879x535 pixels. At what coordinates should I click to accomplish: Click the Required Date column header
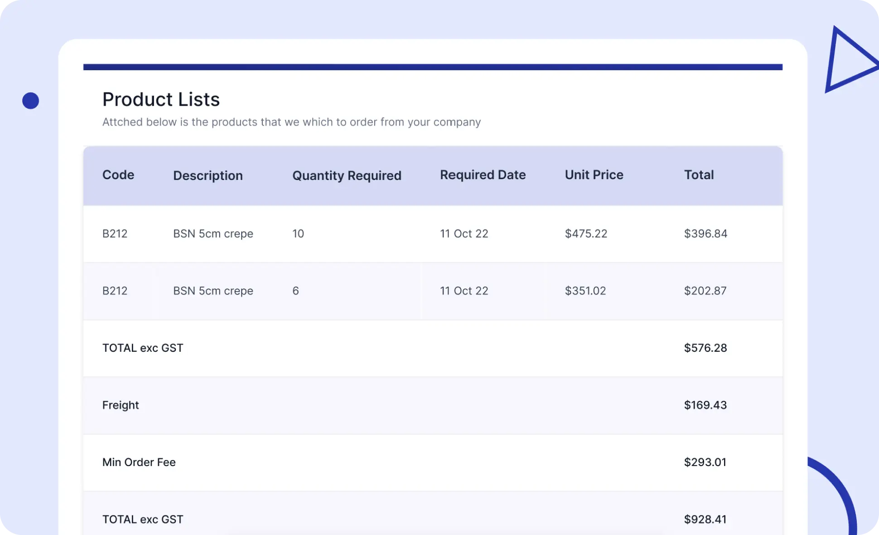click(x=483, y=175)
